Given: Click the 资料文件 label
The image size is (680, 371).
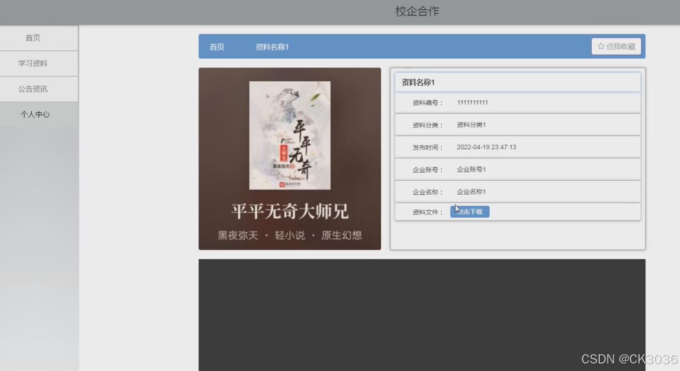Looking at the screenshot, I should click(427, 212).
